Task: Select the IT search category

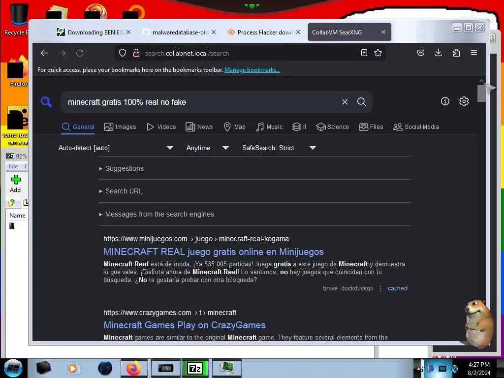Action: (299, 127)
